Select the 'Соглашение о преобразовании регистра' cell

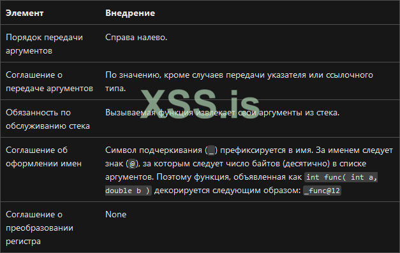[x=40, y=228]
